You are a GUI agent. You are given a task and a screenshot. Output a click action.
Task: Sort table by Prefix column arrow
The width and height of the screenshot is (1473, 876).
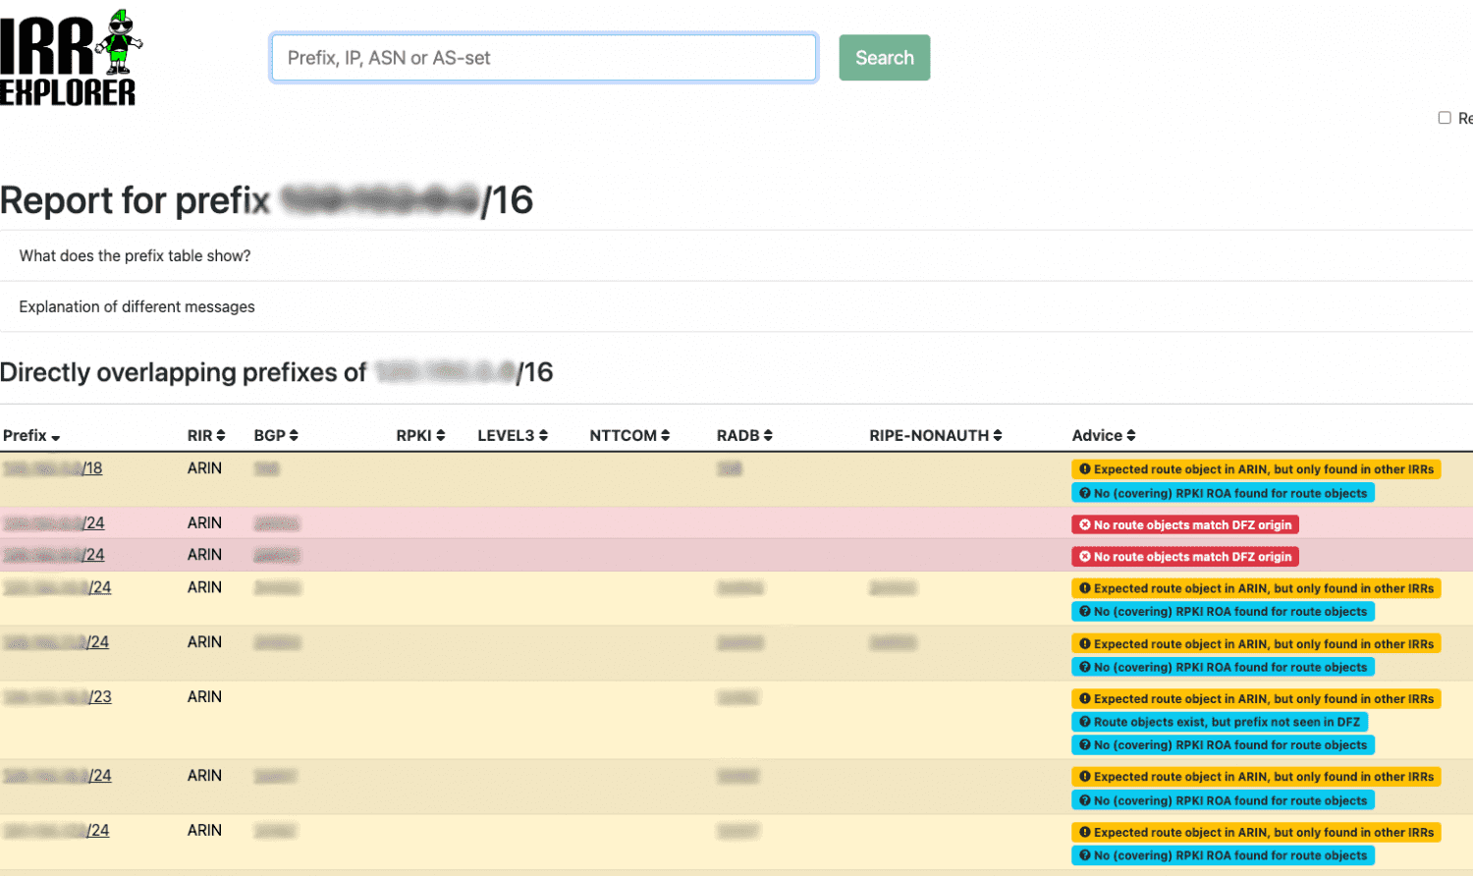(x=56, y=437)
